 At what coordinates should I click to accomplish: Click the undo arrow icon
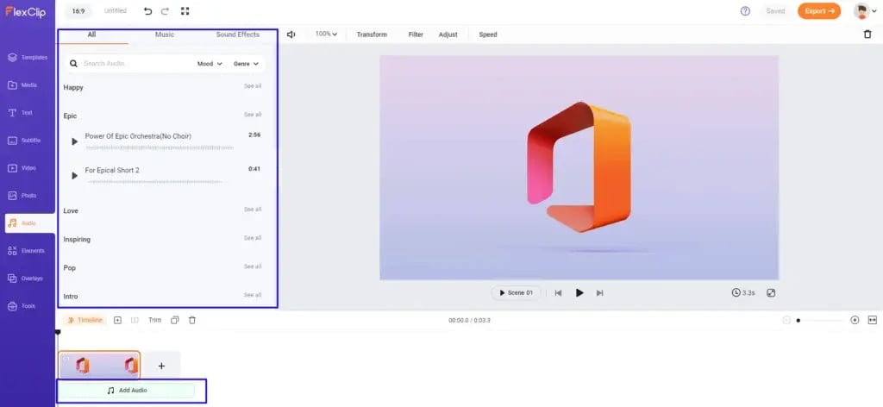coord(147,11)
